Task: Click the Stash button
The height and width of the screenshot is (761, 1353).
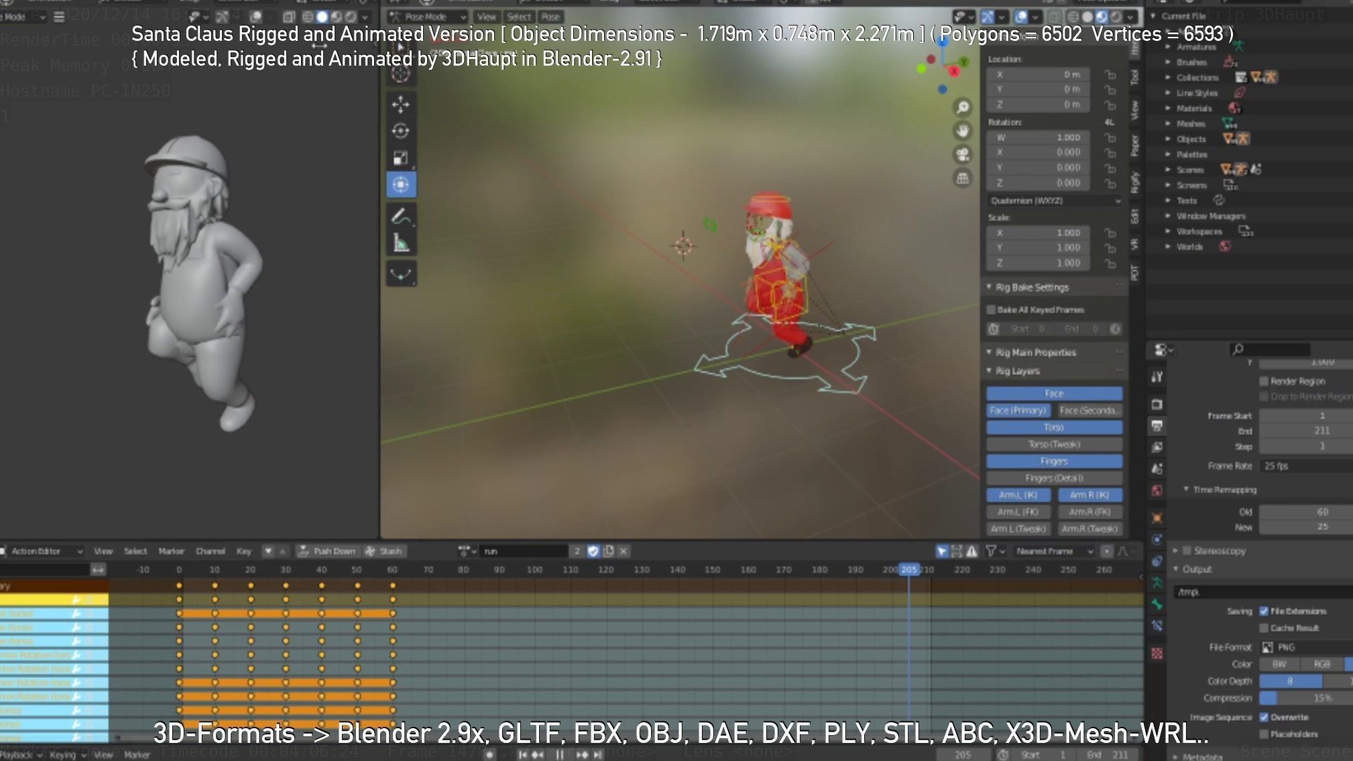Action: [383, 551]
